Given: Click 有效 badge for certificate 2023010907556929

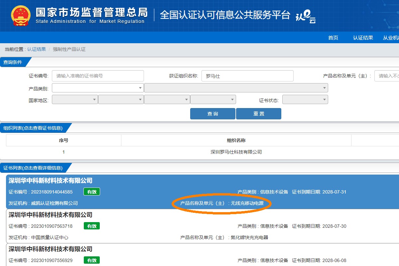Looking at the screenshot, I should coord(92,260).
